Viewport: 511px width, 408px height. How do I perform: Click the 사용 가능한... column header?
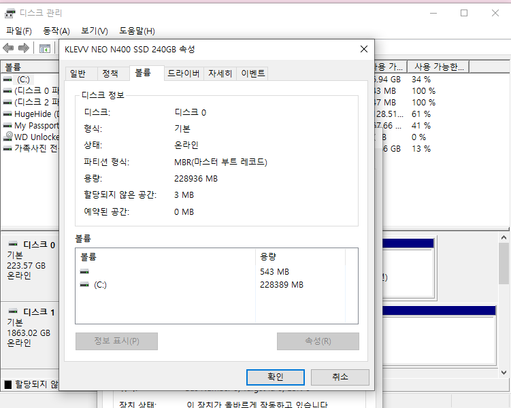pos(439,67)
